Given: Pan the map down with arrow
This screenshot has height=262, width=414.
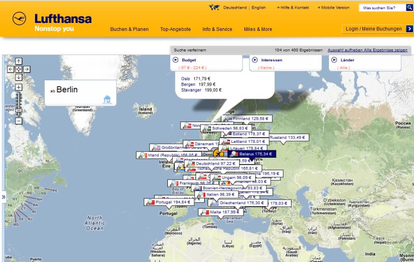Looking at the screenshot, I should coord(18,77).
